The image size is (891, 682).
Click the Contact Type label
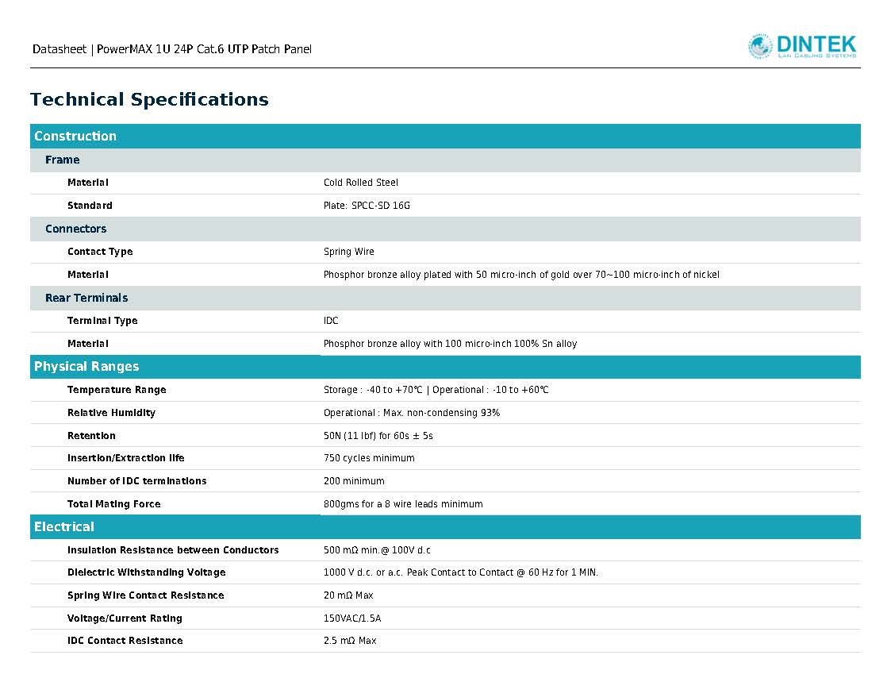(100, 252)
